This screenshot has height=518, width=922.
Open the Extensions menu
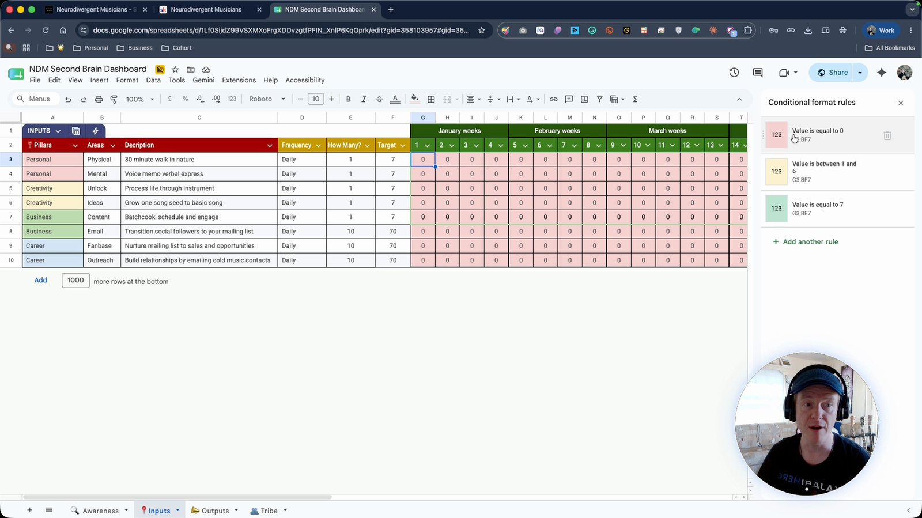[239, 80]
